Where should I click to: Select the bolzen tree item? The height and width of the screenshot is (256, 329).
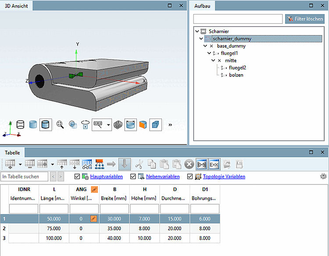236,75
